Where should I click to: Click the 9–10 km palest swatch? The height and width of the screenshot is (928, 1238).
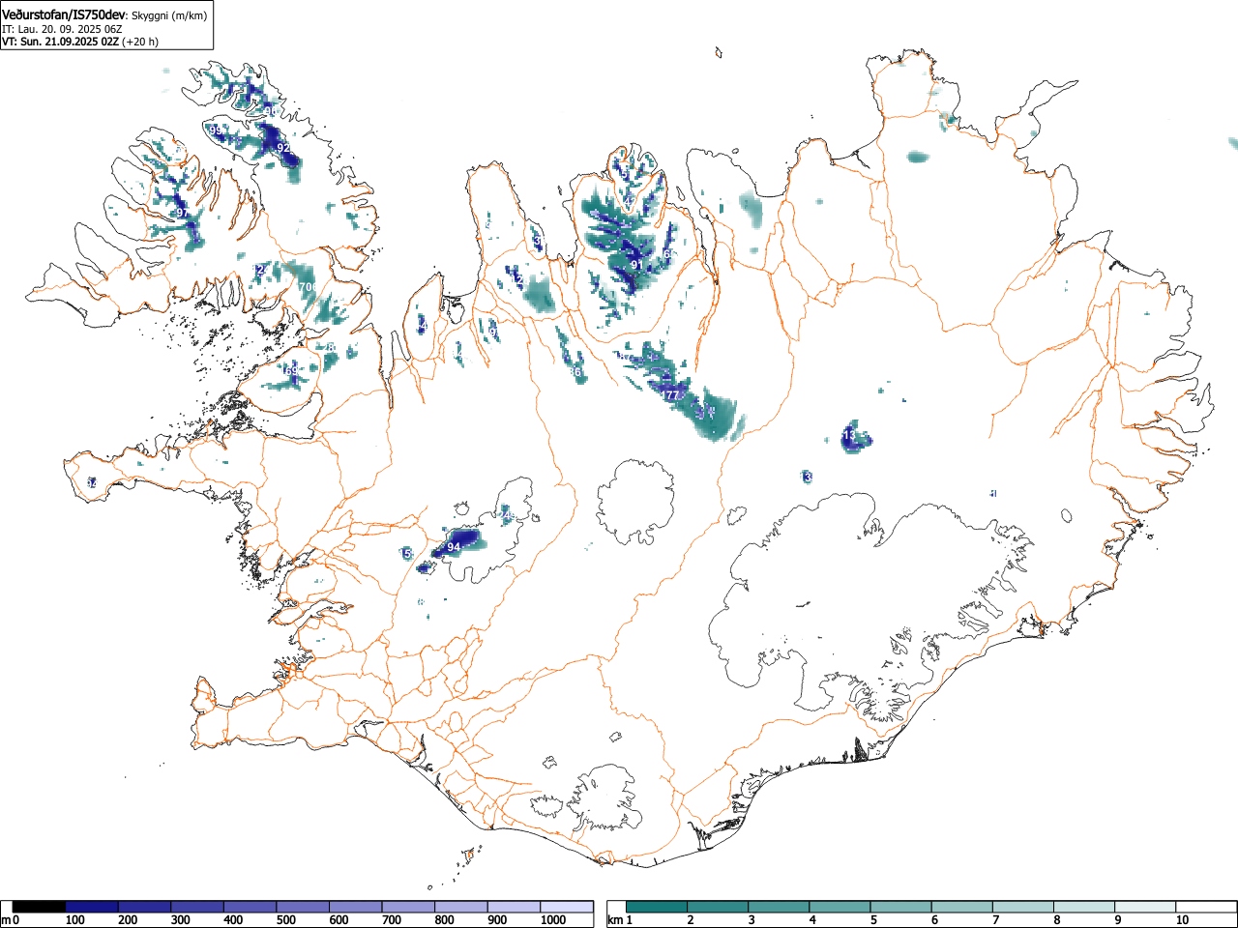tap(1145, 907)
